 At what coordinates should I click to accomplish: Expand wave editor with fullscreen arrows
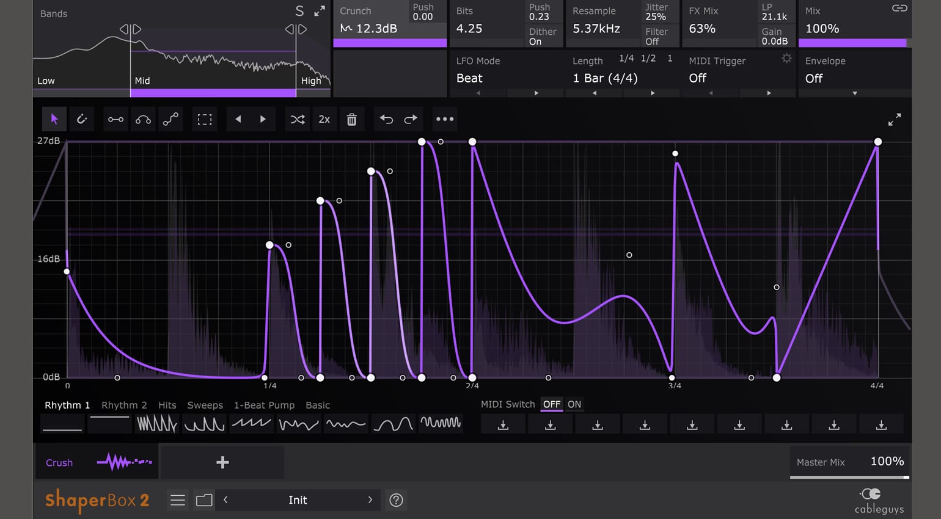(x=895, y=120)
